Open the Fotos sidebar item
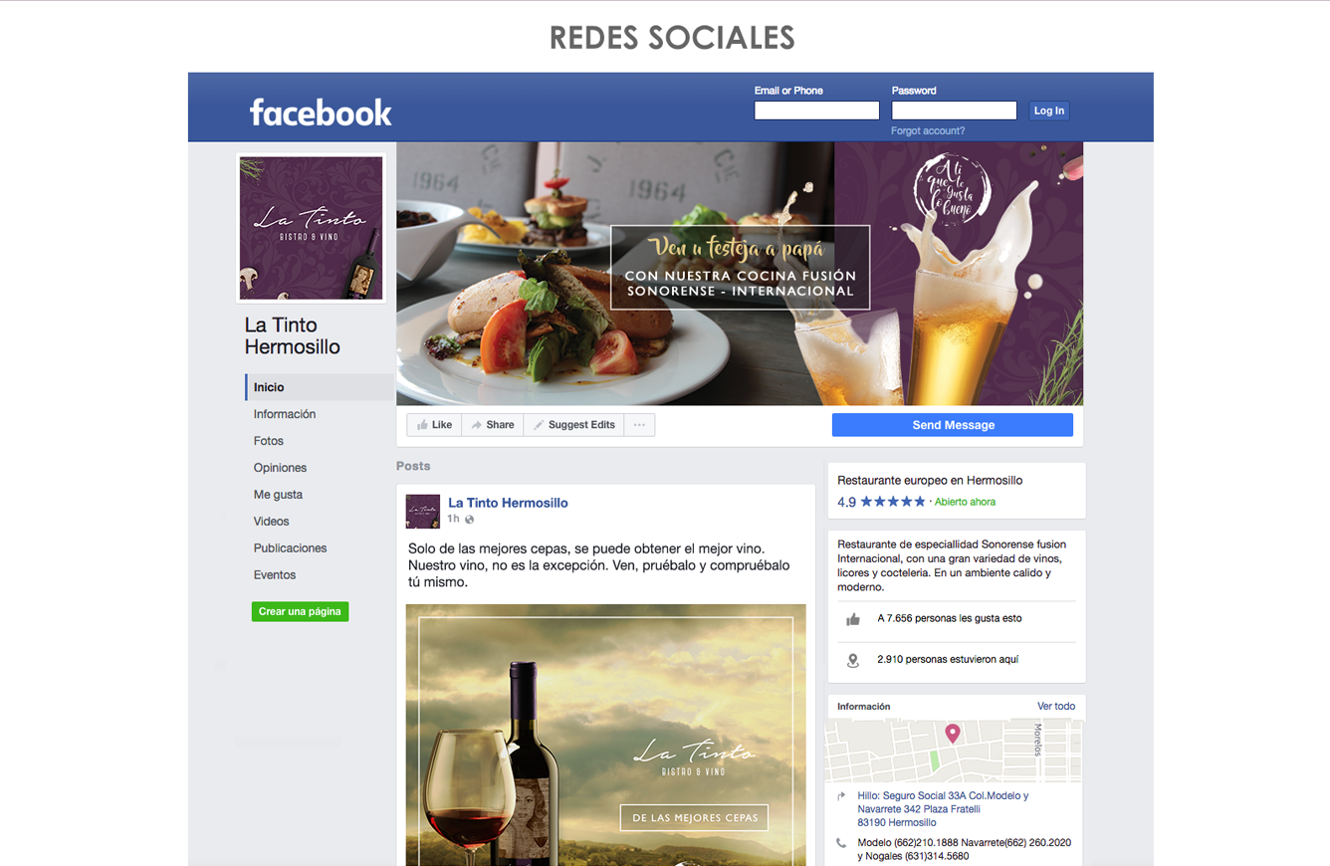This screenshot has width=1330, height=866. point(269,441)
